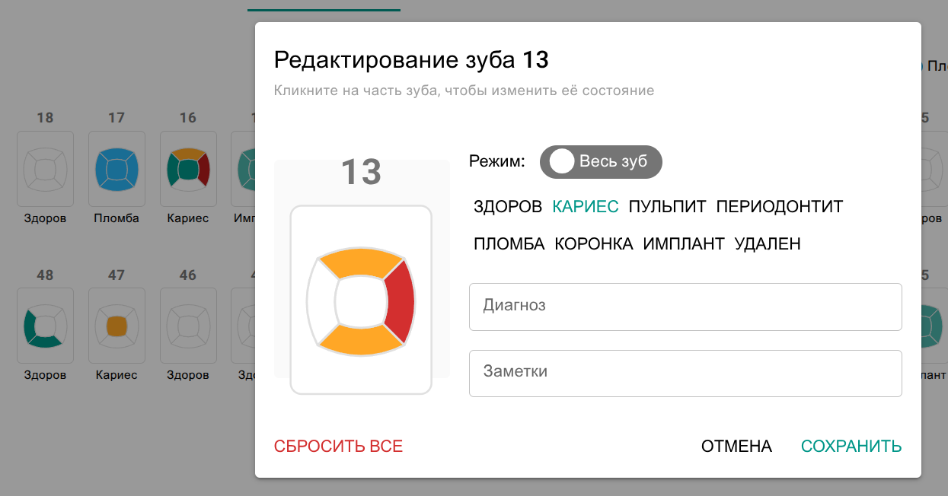948x496 pixels.
Task: Click tooth 16 labeled Кариес
Action: click(x=188, y=169)
